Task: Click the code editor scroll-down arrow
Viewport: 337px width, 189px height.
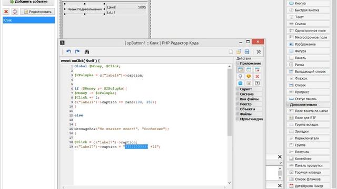Action: tap(230, 183)
